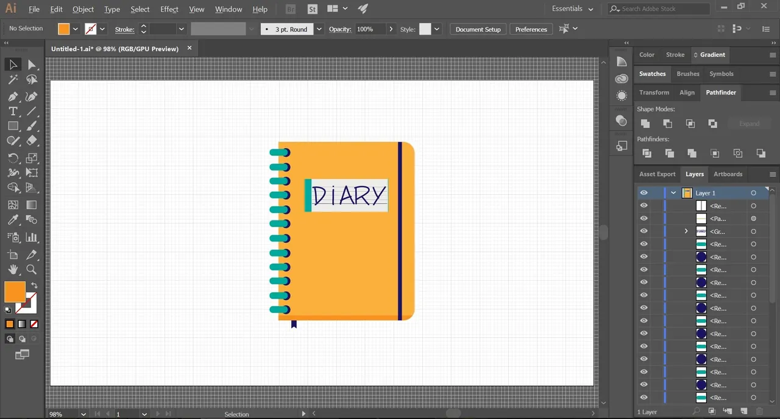The width and height of the screenshot is (780, 419).
Task: Select the Zoom tool
Action: click(32, 269)
